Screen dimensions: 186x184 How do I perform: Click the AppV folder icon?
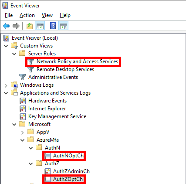tap(30, 132)
